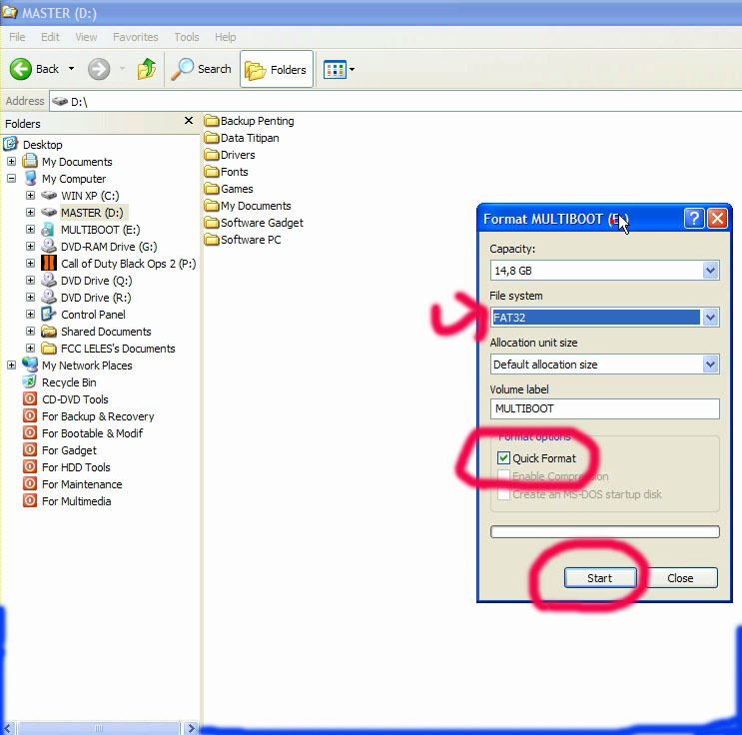Viewport: 742px width, 735px height.
Task: Select My Network Places icon
Action: click(30, 365)
